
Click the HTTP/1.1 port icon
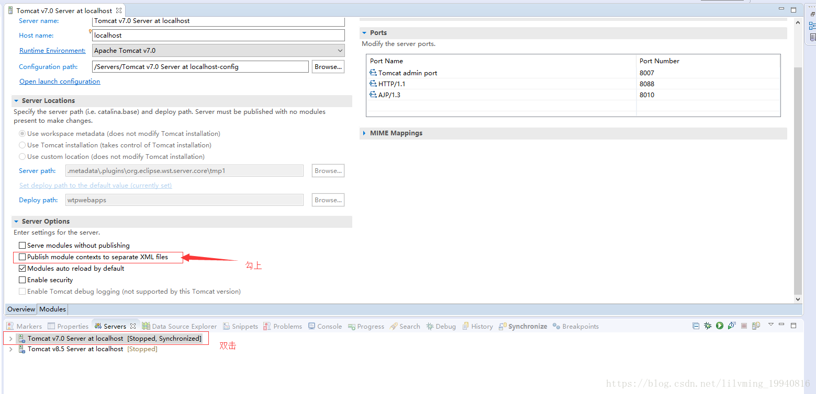pos(373,84)
